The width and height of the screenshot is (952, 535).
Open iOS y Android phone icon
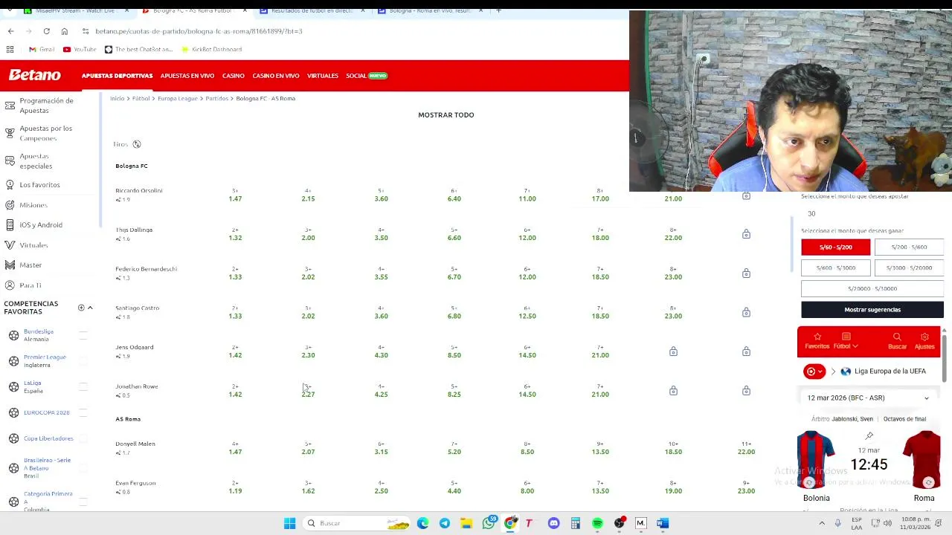10,224
